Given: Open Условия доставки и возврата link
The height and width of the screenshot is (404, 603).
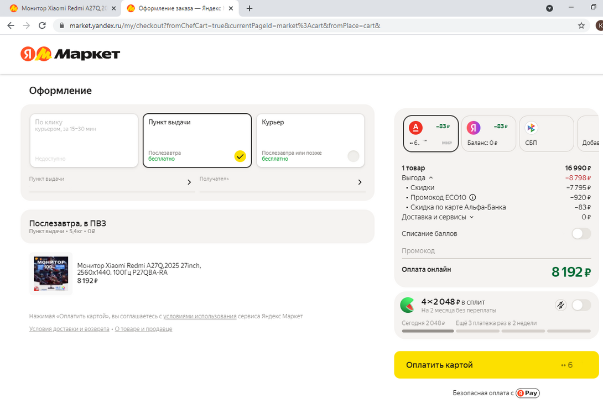Looking at the screenshot, I should 69,329.
